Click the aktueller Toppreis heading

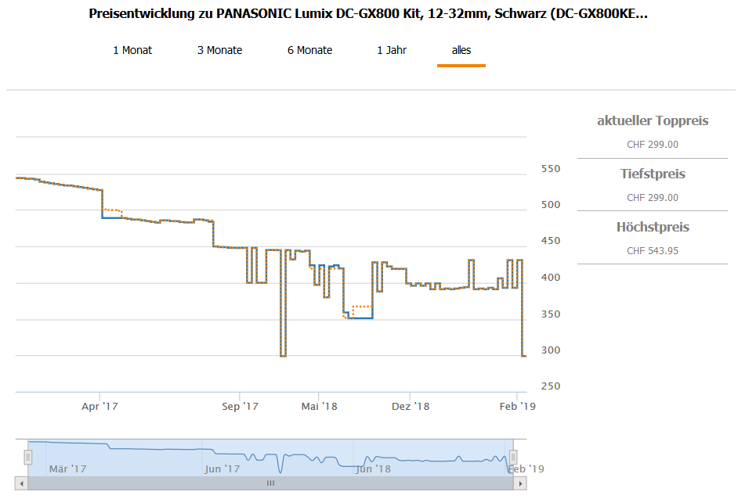pyautogui.click(x=653, y=120)
